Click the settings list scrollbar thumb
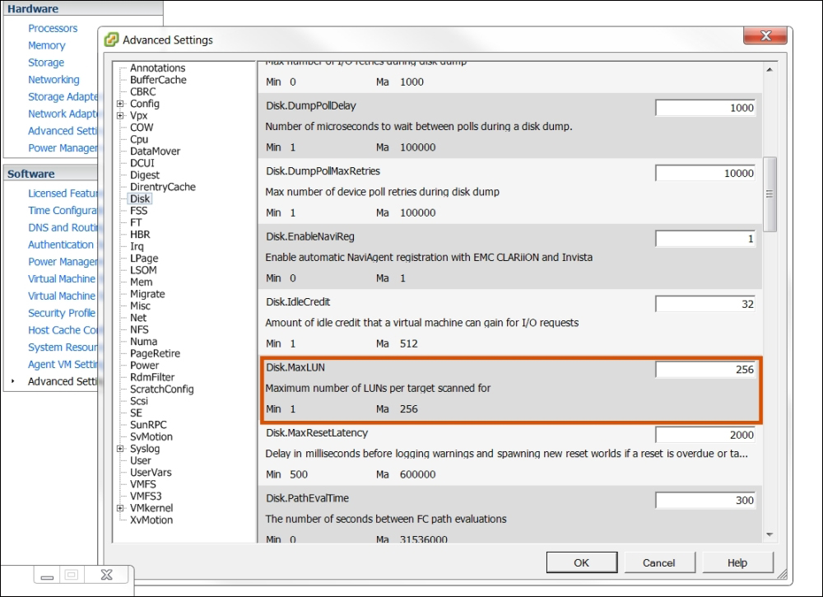This screenshot has height=597, width=823. 770,194
